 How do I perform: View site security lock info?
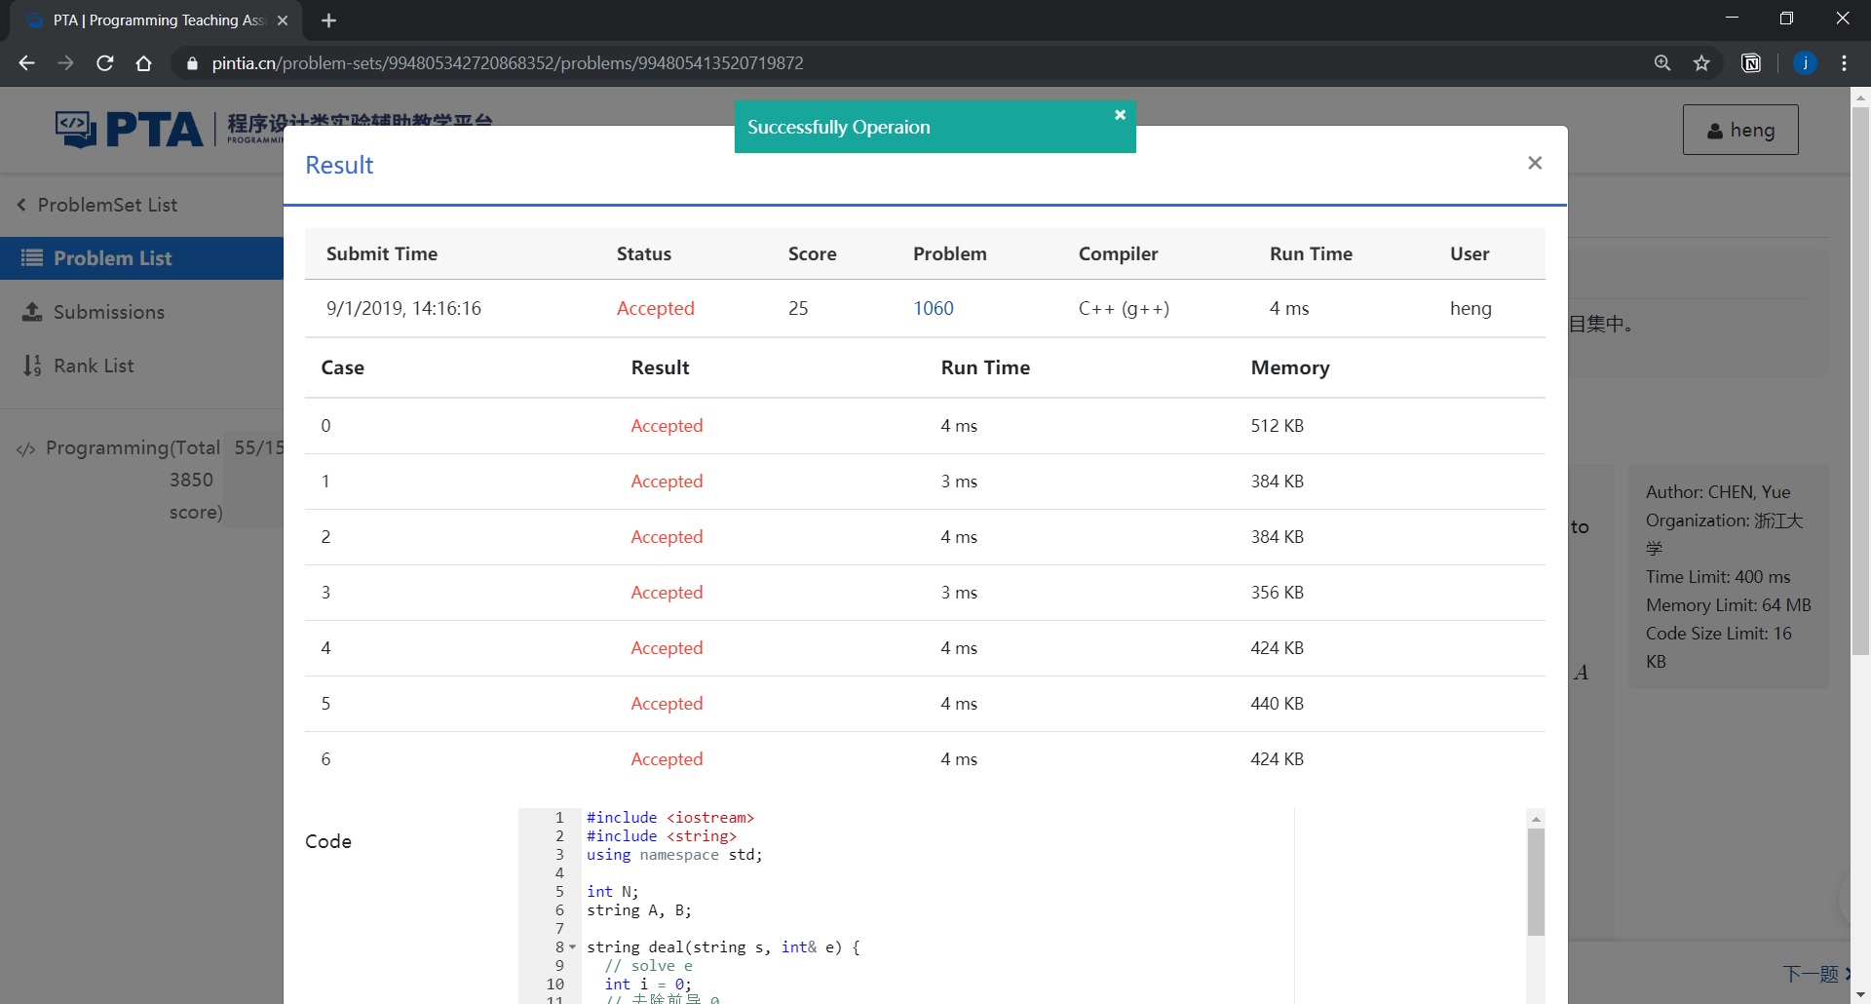192,63
